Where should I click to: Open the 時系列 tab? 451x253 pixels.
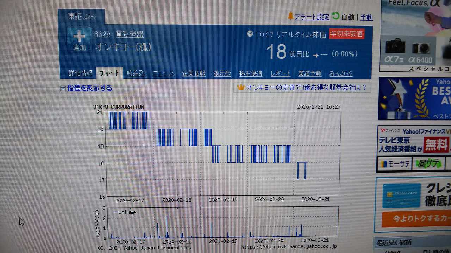[136, 73]
